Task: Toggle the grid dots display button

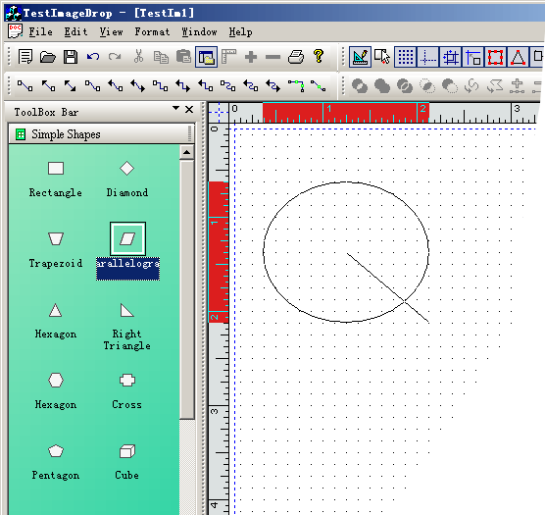Action: coord(405,57)
